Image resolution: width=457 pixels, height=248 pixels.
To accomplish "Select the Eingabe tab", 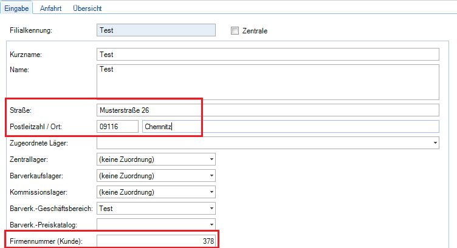I will pos(18,8).
